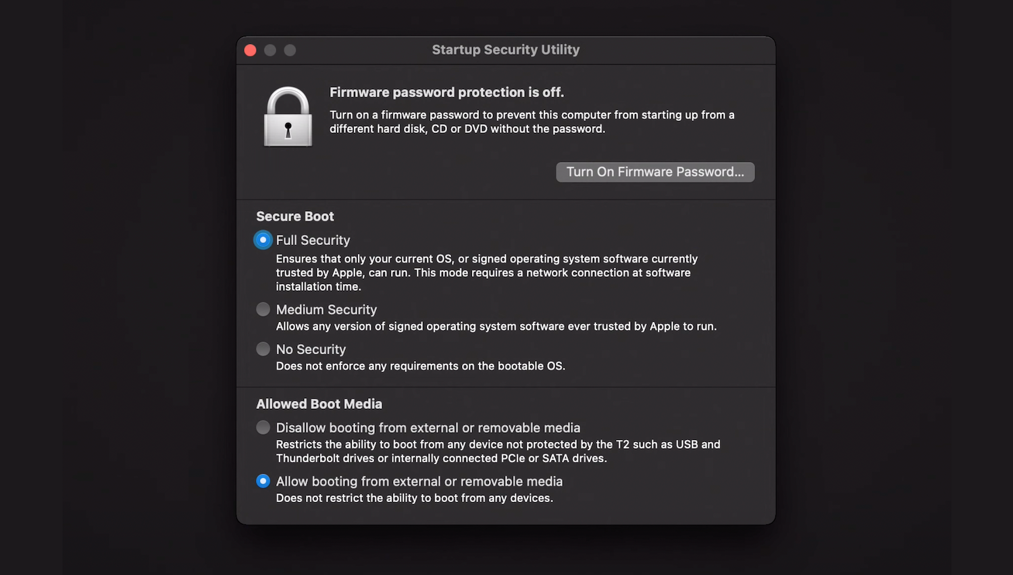The width and height of the screenshot is (1013, 575).
Task: Click the Full Security option label
Action: 313,240
